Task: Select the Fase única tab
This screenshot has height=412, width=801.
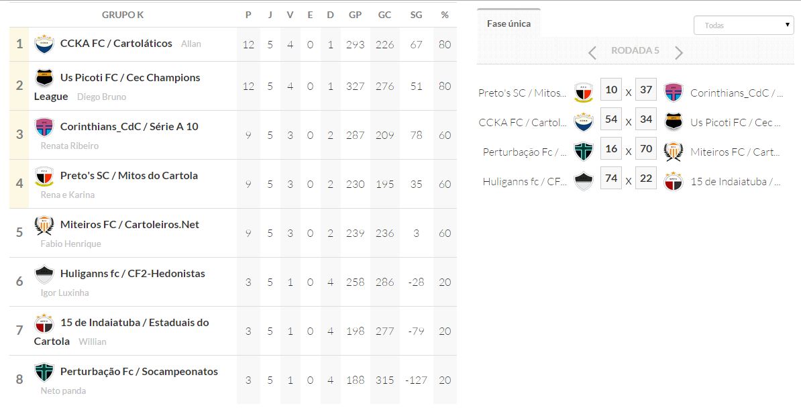Action: pos(509,23)
